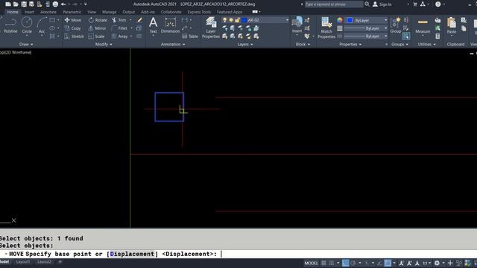
Task: Click the Insert block icon
Action: (x=297, y=25)
